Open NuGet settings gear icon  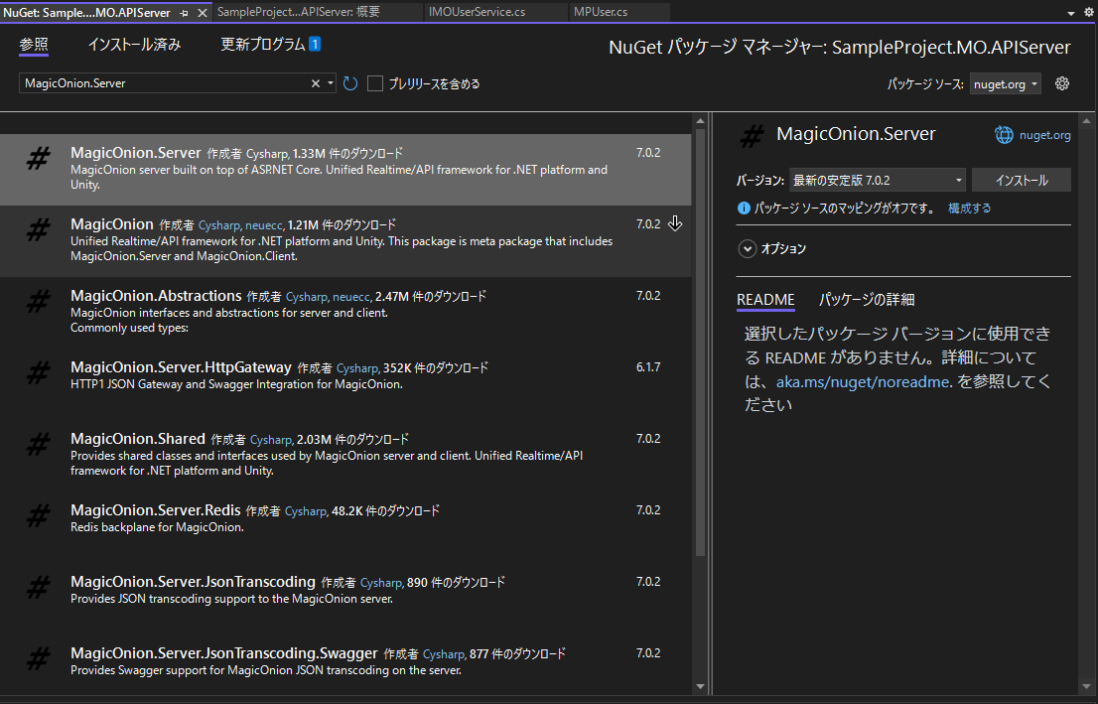[x=1062, y=83]
